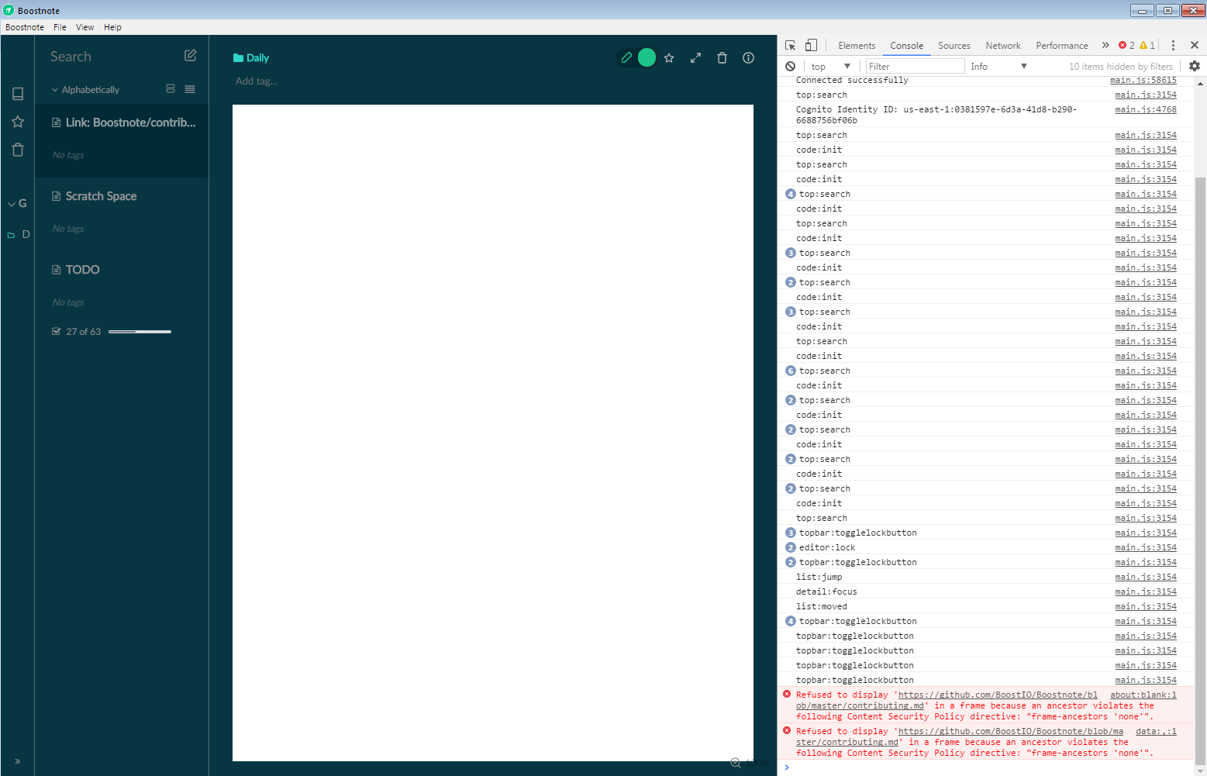The height and width of the screenshot is (776, 1207).
Task: Open the Performance tab
Action: 1062,46
